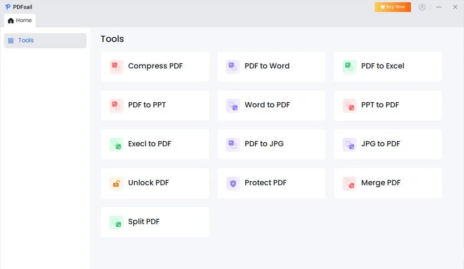
Task: Click the Tools page heading
Action: (112, 39)
